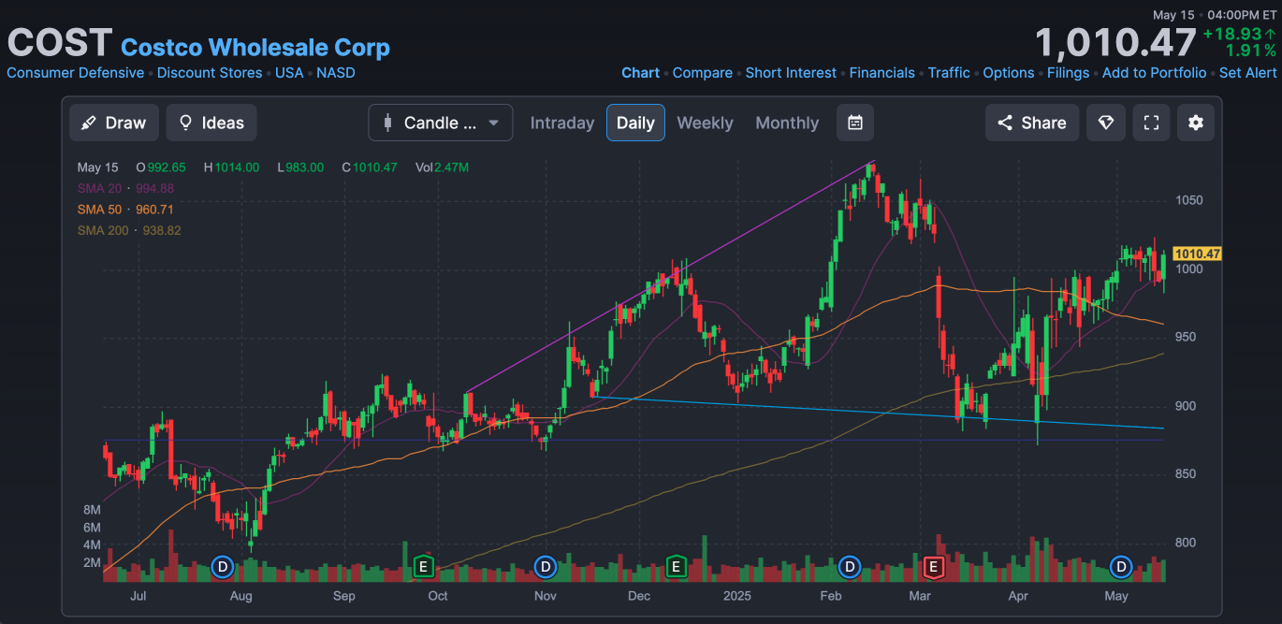Click the open value O992.65
This screenshot has width=1282, height=624.
161,167
